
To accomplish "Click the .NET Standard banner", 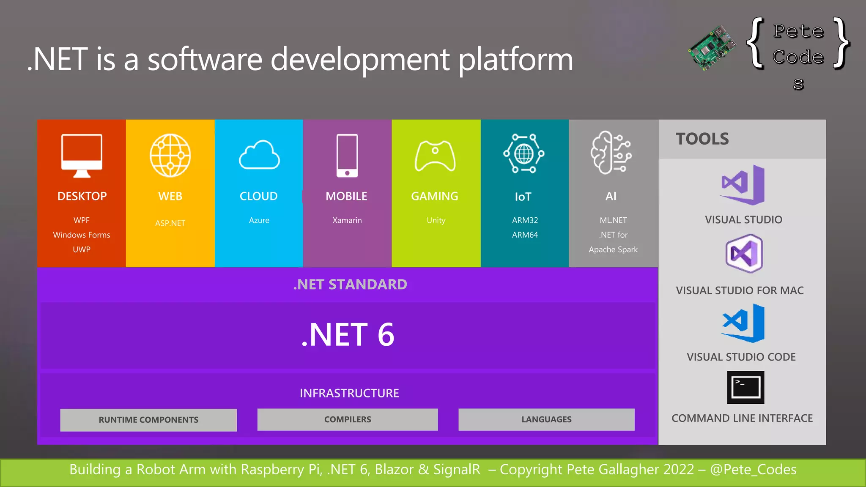I will pyautogui.click(x=350, y=285).
